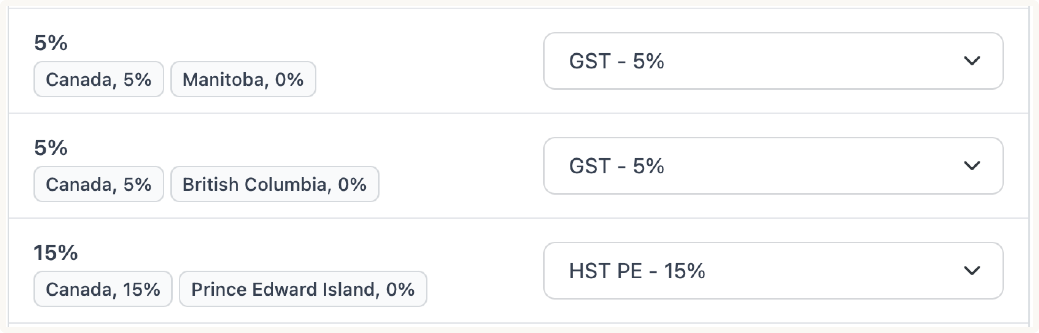Click the chevron arrow of HST PE dropdown
The height and width of the screenshot is (333, 1039).
(971, 271)
